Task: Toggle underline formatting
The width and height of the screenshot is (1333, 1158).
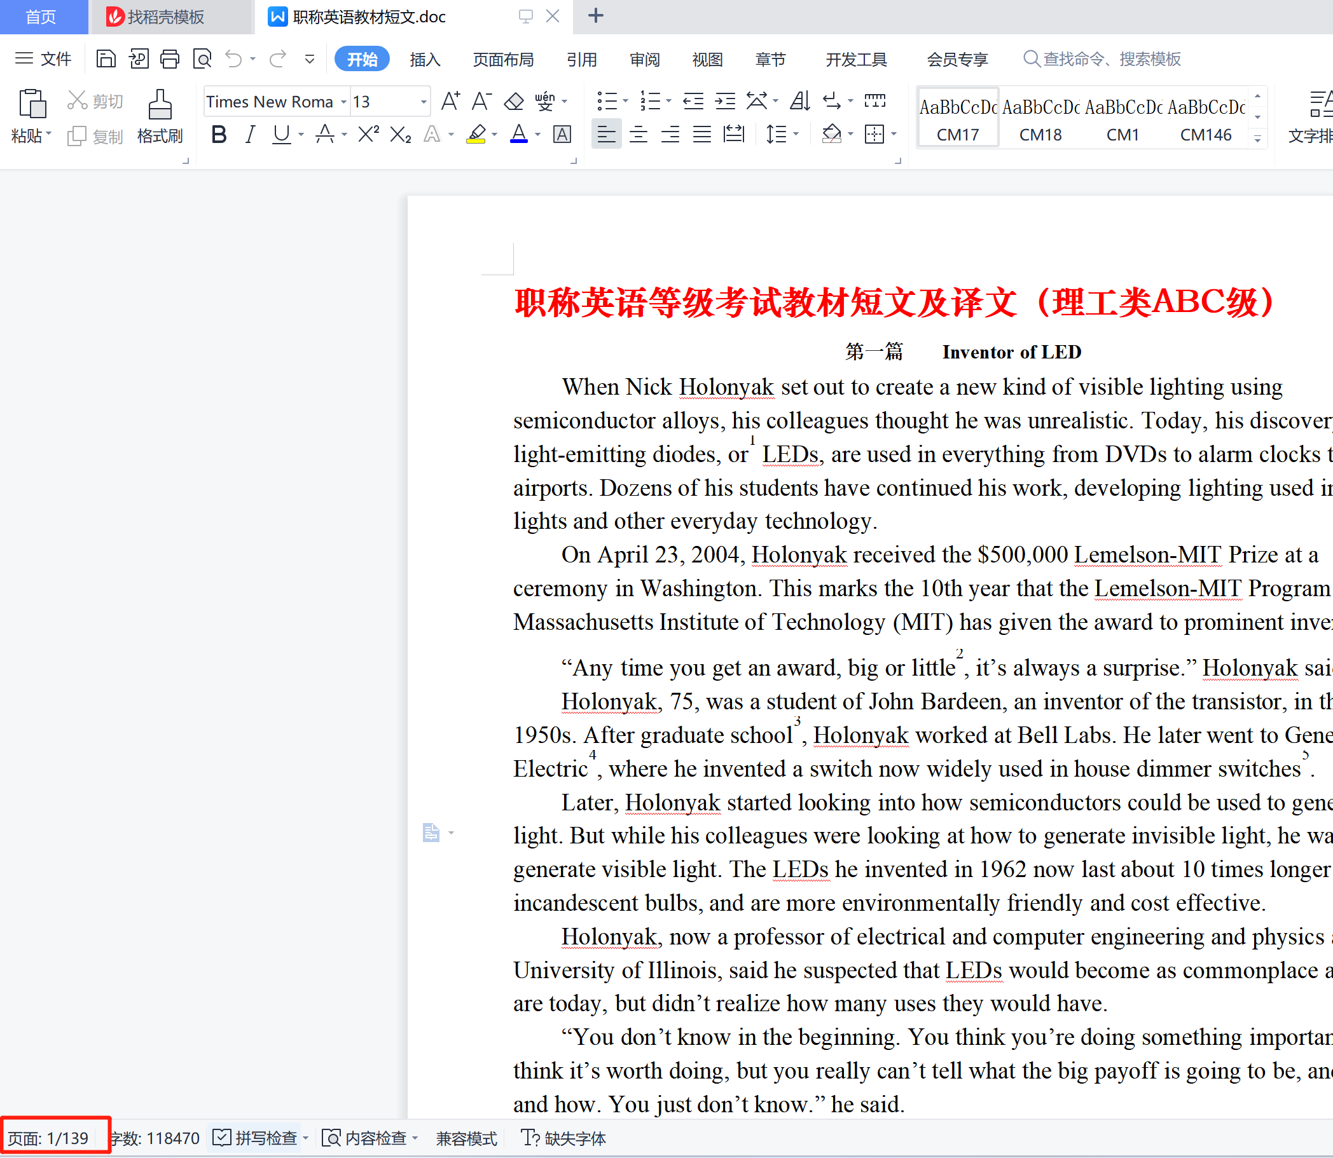Action: coord(280,134)
